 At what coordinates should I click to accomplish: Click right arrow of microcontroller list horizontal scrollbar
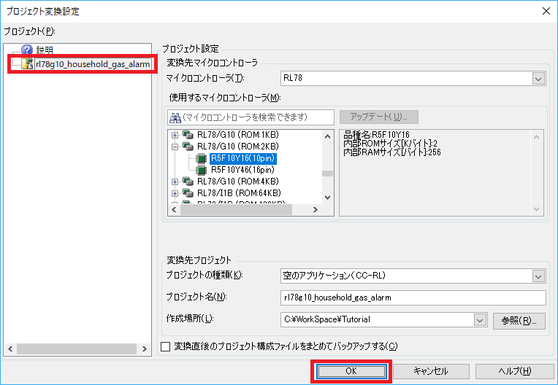315,209
